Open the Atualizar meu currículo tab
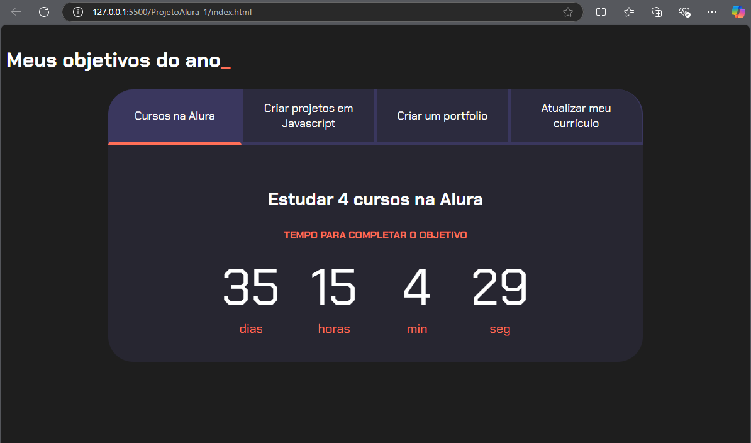This screenshot has height=443, width=751. pos(576,116)
